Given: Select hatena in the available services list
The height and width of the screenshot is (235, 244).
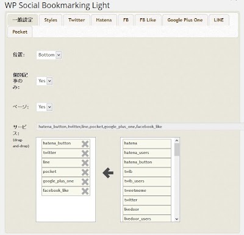Looking at the screenshot, I should 147,144.
